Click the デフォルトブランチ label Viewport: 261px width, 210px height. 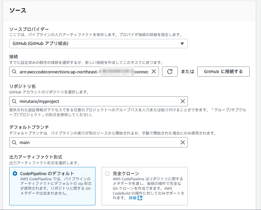pyautogui.click(x=29, y=127)
